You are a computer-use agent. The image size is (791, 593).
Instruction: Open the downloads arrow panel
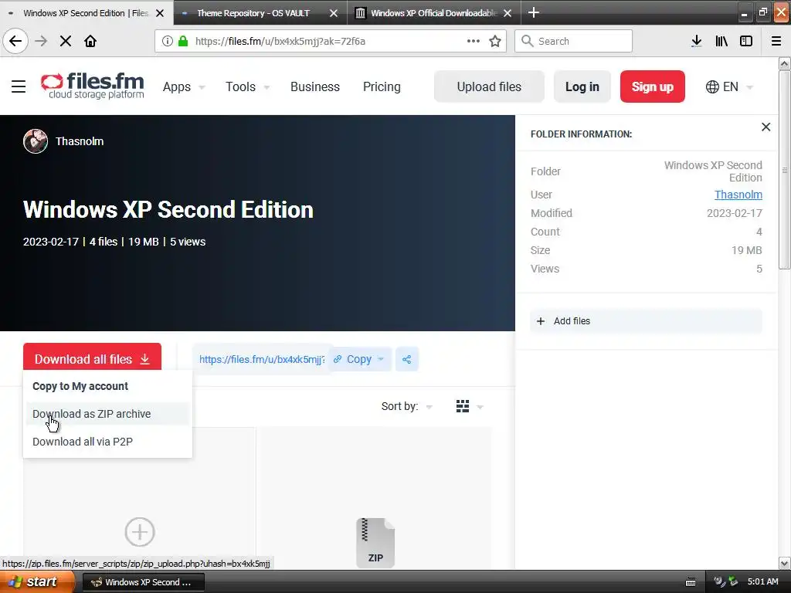[x=697, y=42]
